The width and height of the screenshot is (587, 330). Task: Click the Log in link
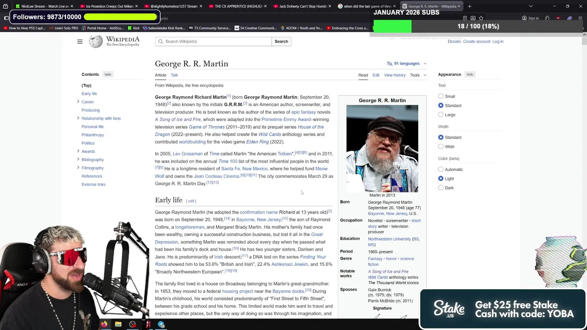[498, 42]
